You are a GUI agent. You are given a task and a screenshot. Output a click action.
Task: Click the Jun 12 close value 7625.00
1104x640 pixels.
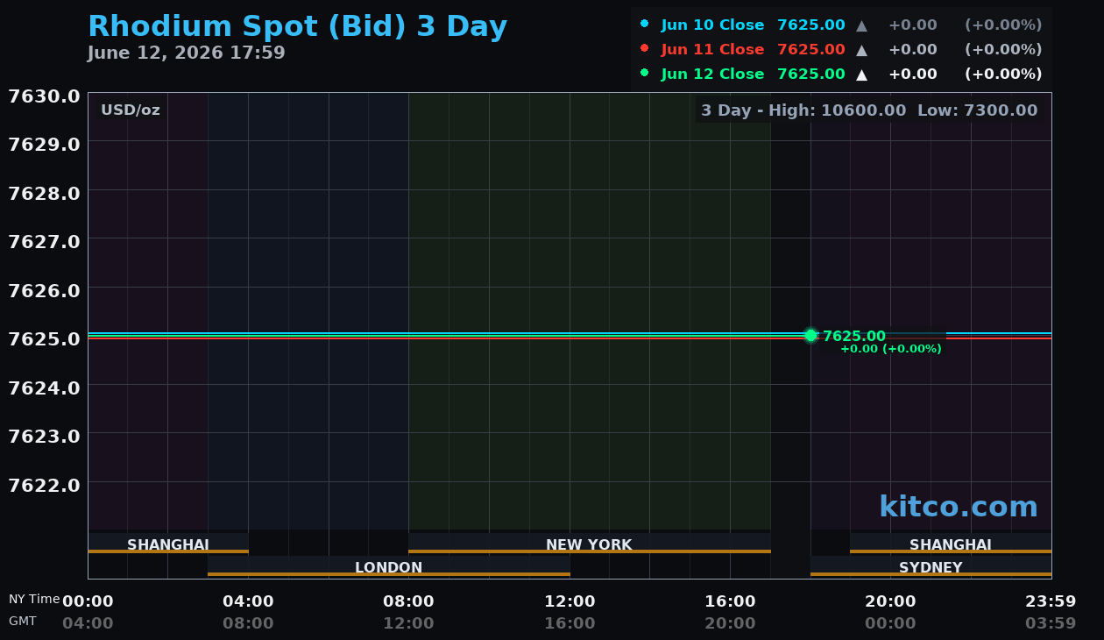811,75
